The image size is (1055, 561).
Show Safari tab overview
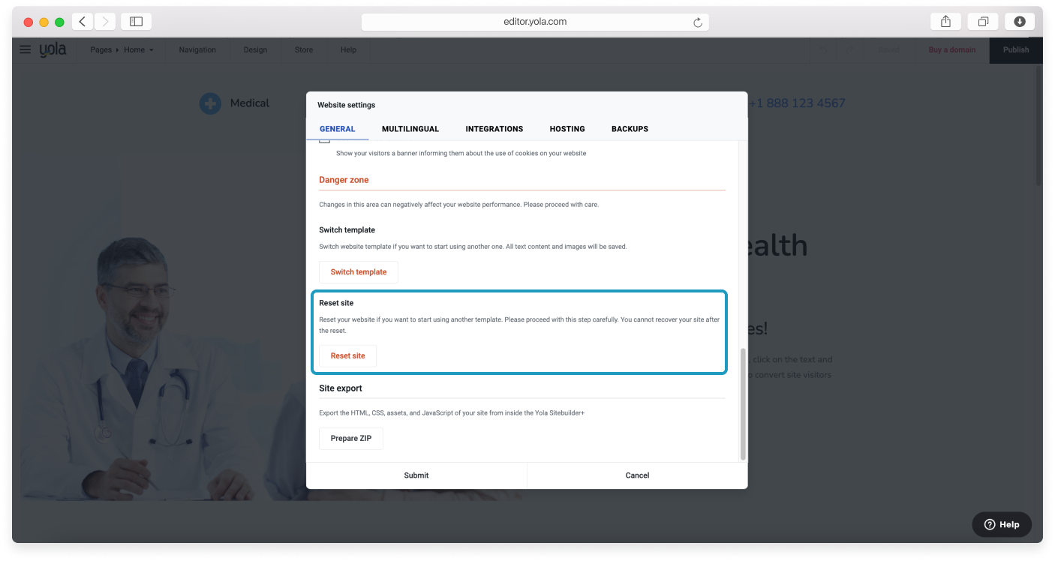(x=983, y=22)
